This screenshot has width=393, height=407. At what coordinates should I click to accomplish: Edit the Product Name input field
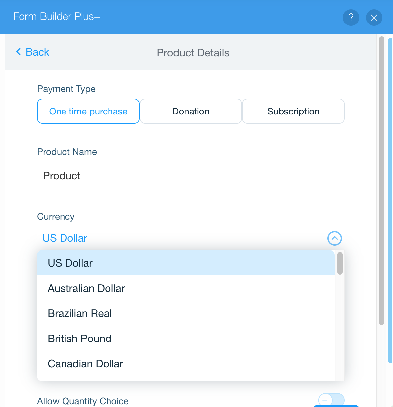[x=191, y=176]
